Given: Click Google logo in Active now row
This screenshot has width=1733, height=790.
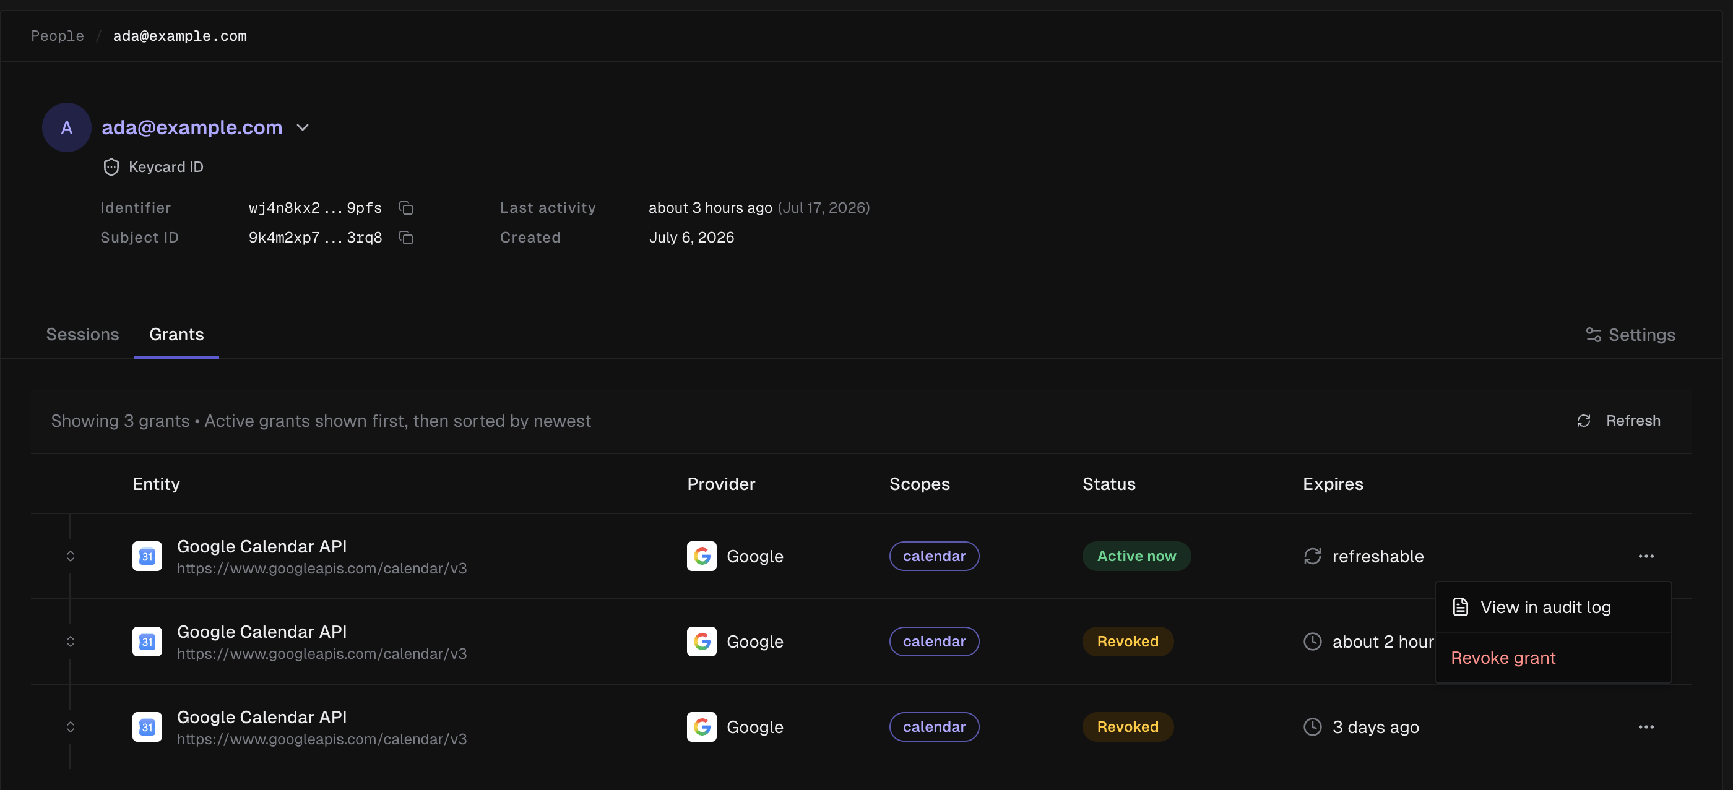Looking at the screenshot, I should click(702, 556).
